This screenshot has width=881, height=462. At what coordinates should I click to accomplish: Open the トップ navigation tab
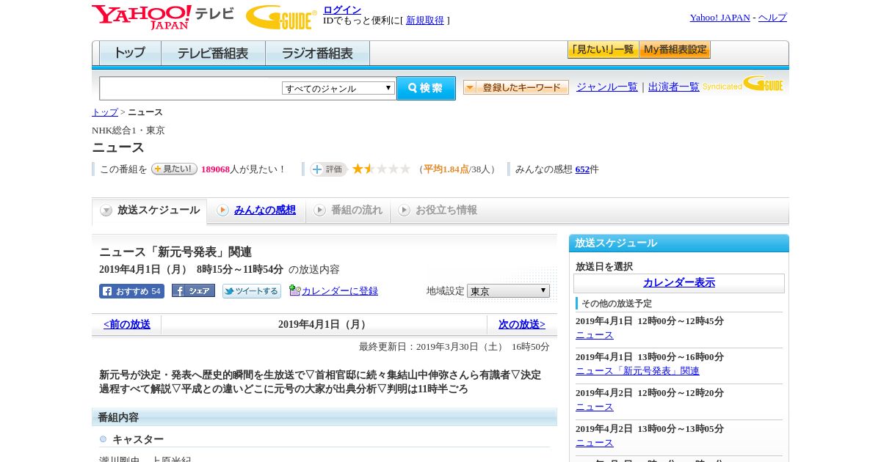(x=130, y=54)
